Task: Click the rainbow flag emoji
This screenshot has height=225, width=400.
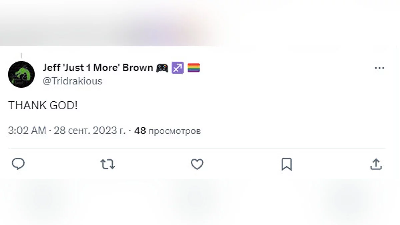Action: (193, 68)
